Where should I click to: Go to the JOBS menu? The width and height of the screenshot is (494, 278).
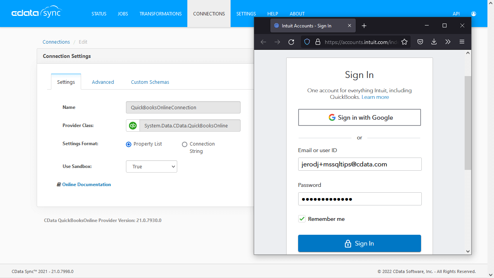pos(123,14)
